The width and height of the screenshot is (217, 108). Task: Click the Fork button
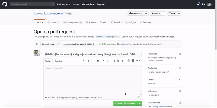pyautogui.click(x=172, y=13)
